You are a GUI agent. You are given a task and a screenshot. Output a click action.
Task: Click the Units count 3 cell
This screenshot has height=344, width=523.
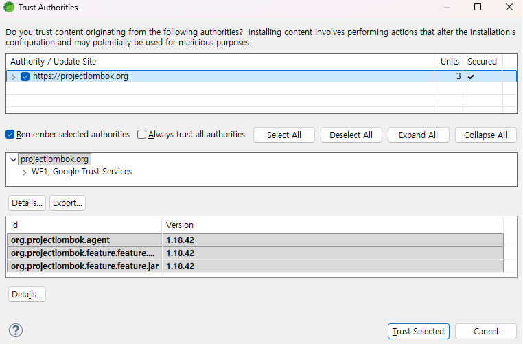coord(458,76)
